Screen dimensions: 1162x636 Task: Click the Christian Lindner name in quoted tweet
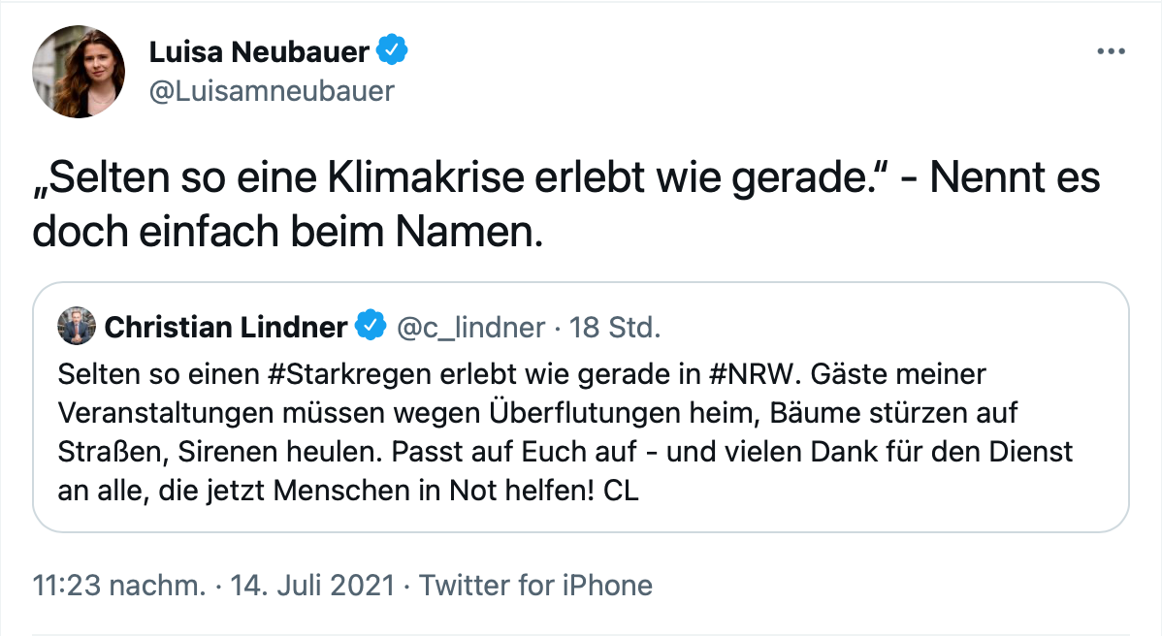[x=225, y=328]
